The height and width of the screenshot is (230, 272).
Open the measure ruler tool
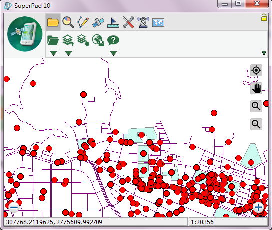click(113, 22)
